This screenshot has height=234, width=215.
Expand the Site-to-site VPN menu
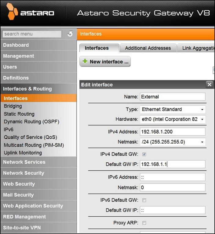(x=22, y=228)
